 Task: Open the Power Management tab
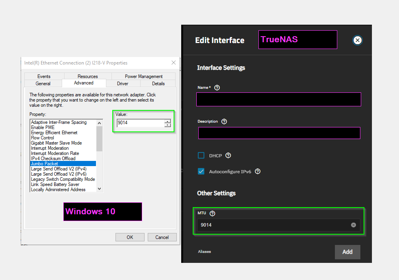pos(143,76)
